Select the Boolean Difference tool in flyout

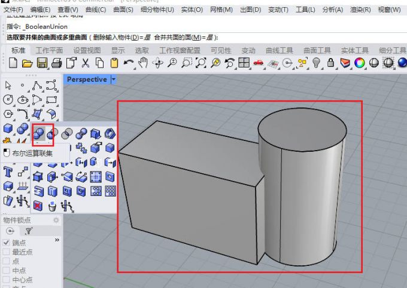[x=53, y=134]
